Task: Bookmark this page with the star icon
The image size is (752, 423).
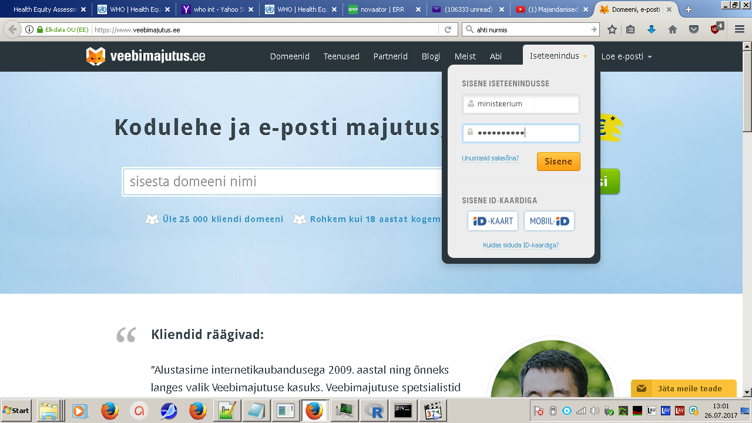Action: point(612,29)
